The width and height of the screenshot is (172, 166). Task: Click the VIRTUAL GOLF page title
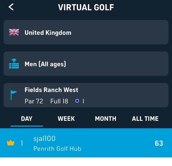pyautogui.click(x=86, y=7)
